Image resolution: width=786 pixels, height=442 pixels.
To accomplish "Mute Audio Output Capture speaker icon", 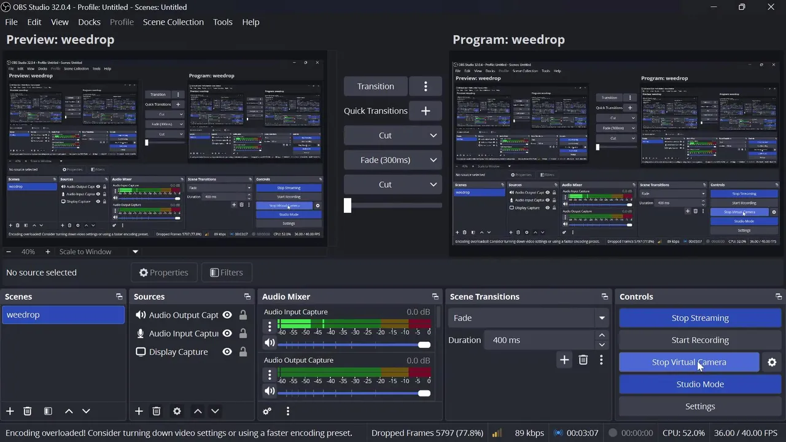I will pos(270,391).
